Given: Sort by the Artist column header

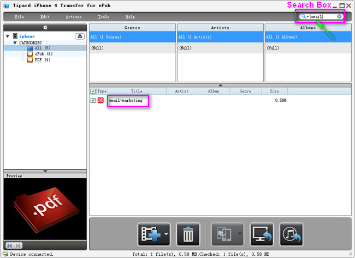Looking at the screenshot, I should click(x=182, y=91).
